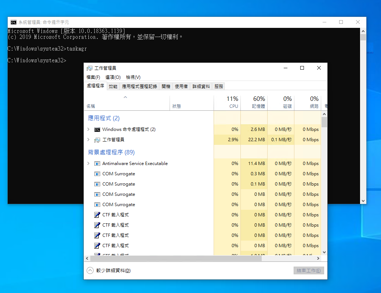
Task: Click the Command Prompt prompt line C:\Windows\system32>
Action: [x=37, y=61]
